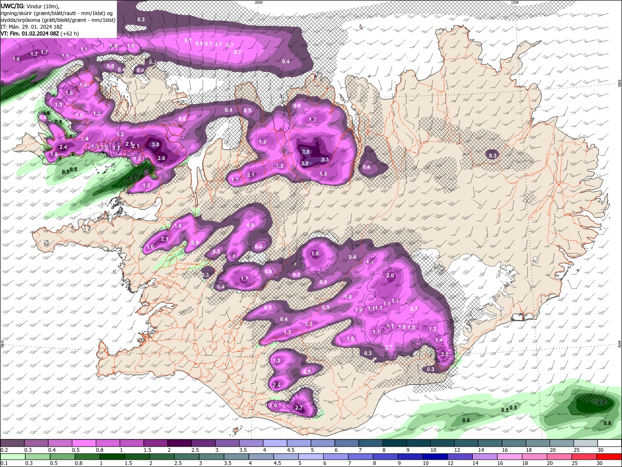Image resolution: width=622 pixels, height=467 pixels.
Task: Pick the upper legend swatch labeled 6
Action: (x=346, y=443)
